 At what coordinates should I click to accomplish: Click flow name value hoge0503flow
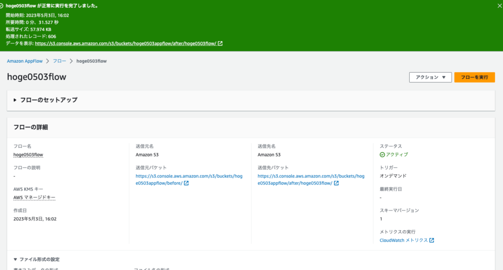[x=28, y=155]
